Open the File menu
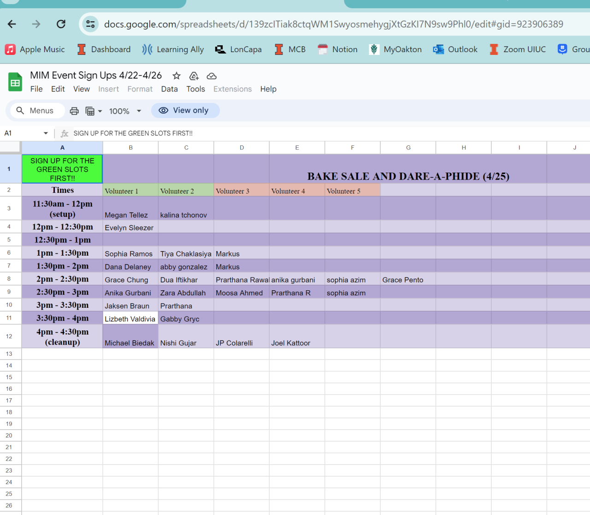590x515 pixels. click(x=36, y=89)
